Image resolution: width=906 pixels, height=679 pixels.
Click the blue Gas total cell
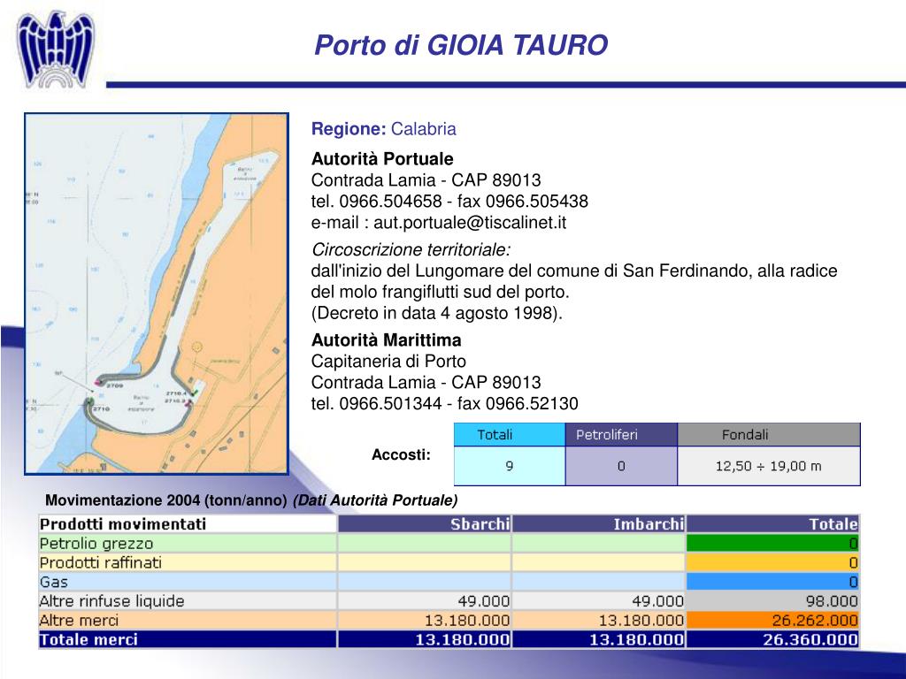coord(773,582)
